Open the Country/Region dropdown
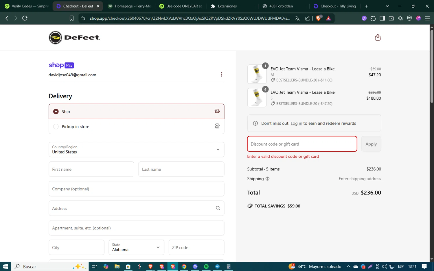 pyautogui.click(x=136, y=149)
